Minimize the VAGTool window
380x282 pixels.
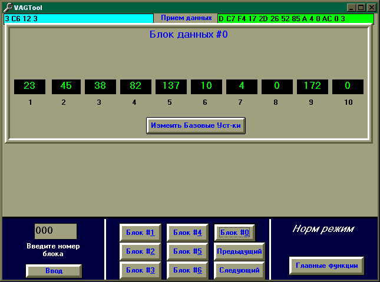tap(351, 8)
